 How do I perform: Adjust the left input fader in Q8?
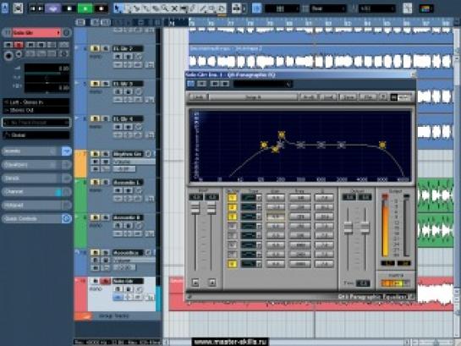click(195, 209)
